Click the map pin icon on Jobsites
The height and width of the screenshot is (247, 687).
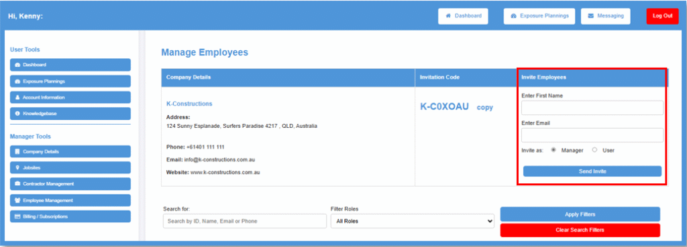point(17,167)
